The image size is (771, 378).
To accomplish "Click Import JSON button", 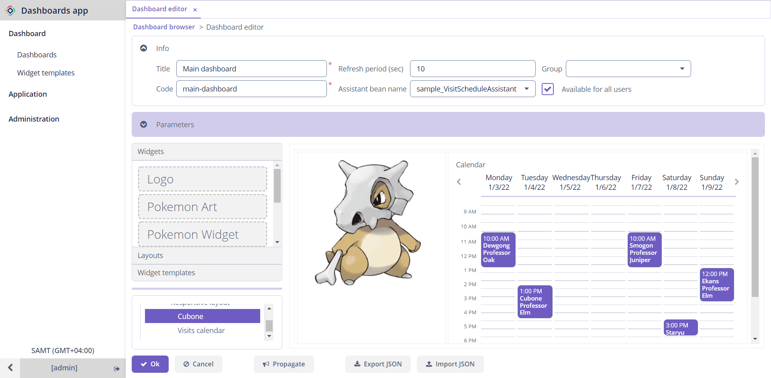I will tap(450, 364).
